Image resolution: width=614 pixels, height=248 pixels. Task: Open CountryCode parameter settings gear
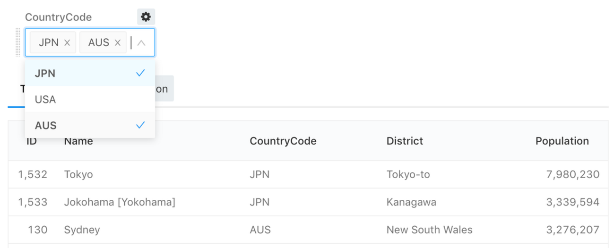(x=146, y=17)
